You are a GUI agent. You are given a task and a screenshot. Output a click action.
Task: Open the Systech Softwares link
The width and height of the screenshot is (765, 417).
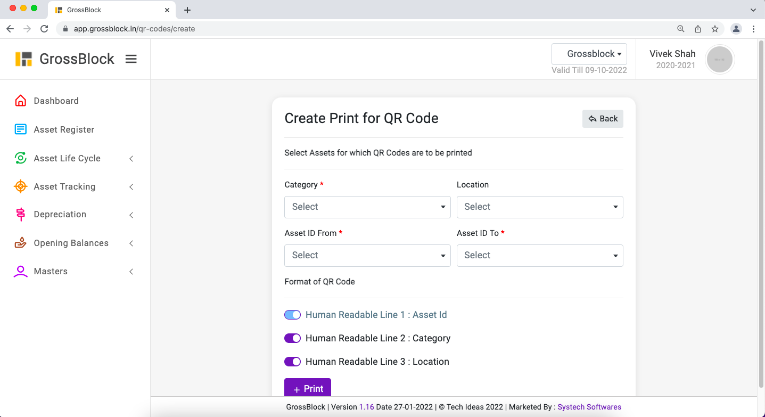coord(589,407)
